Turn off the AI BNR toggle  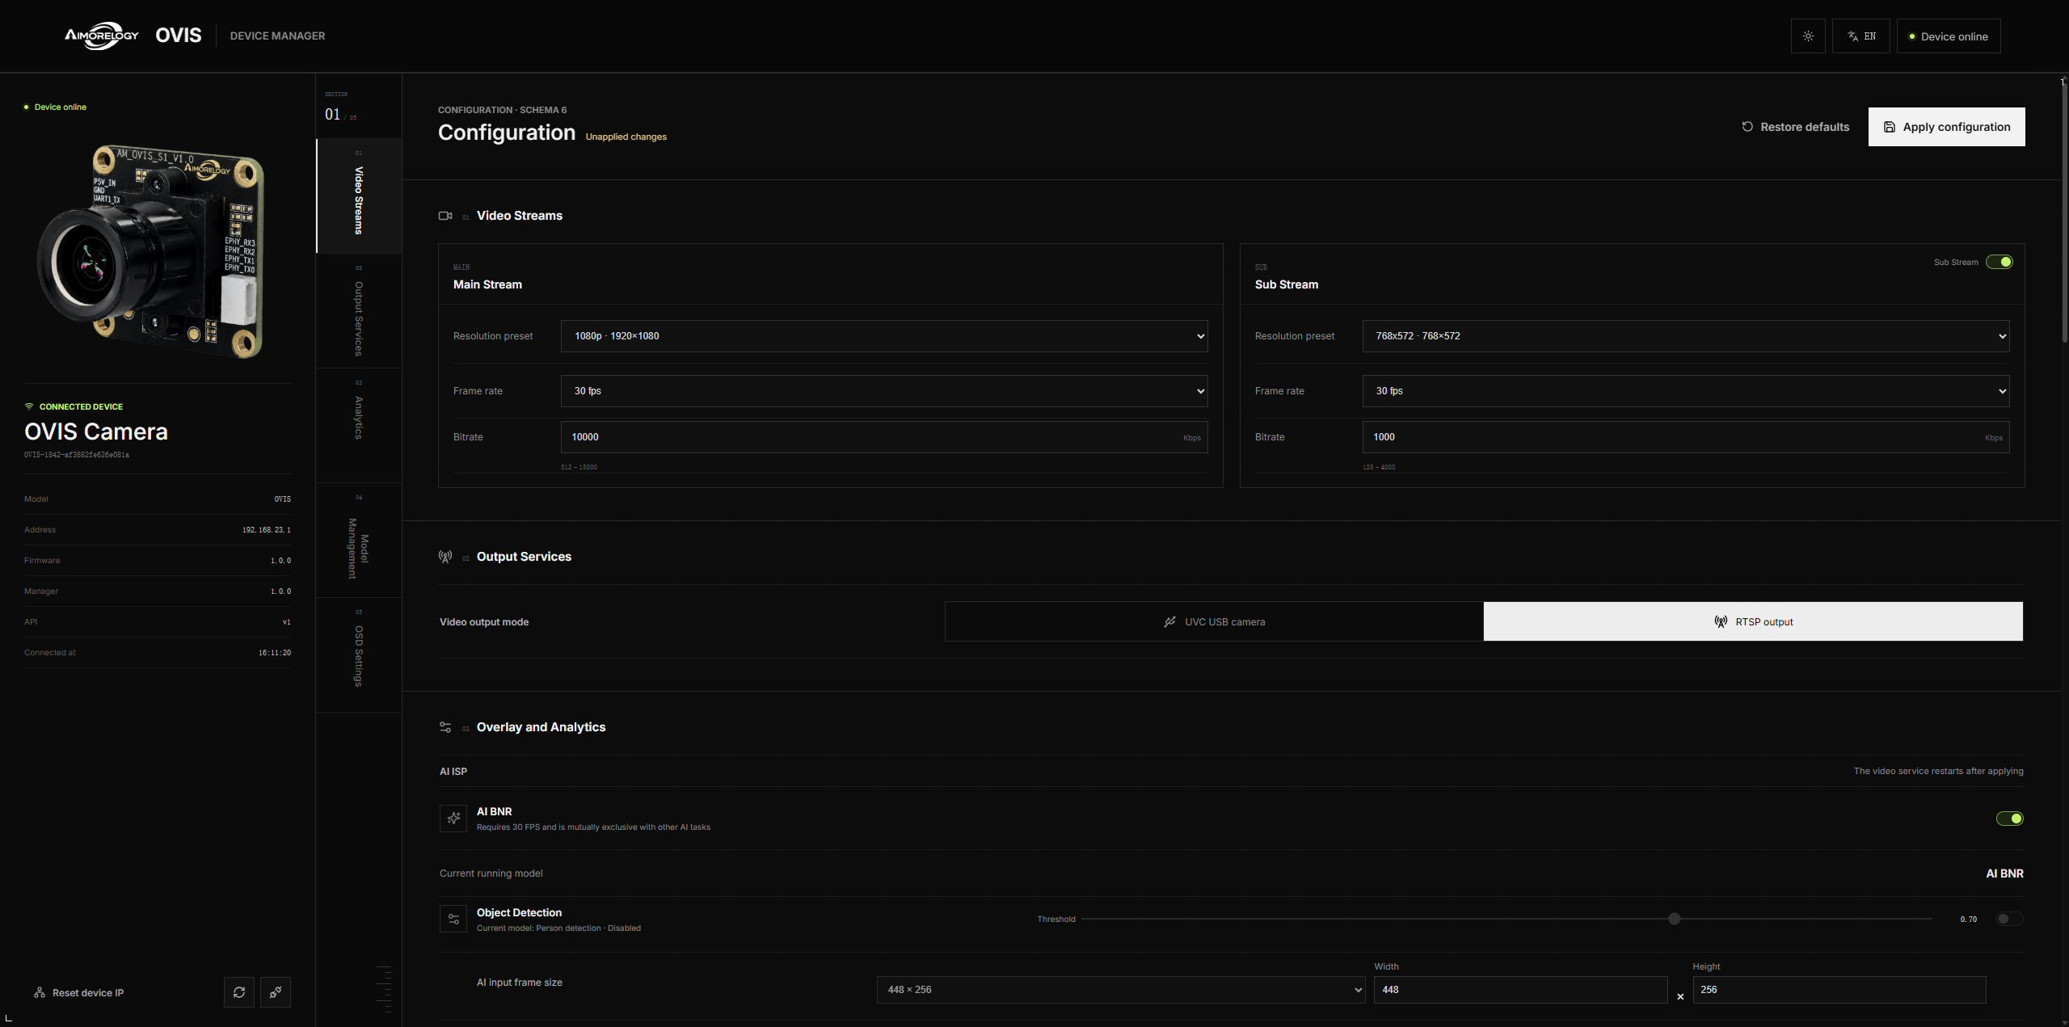pyautogui.click(x=2010, y=819)
